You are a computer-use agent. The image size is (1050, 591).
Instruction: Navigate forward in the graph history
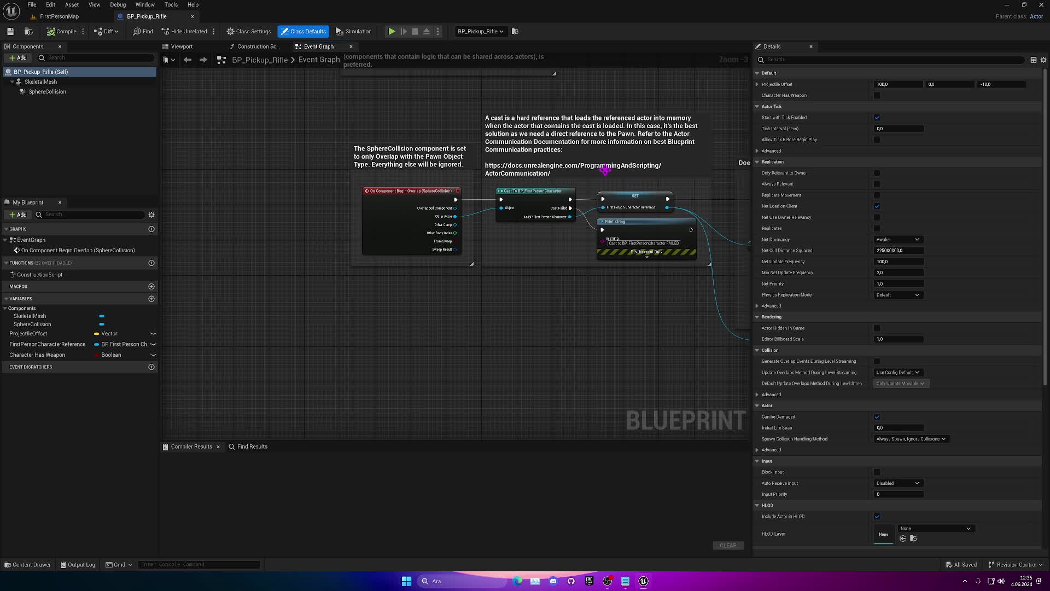pos(203,60)
